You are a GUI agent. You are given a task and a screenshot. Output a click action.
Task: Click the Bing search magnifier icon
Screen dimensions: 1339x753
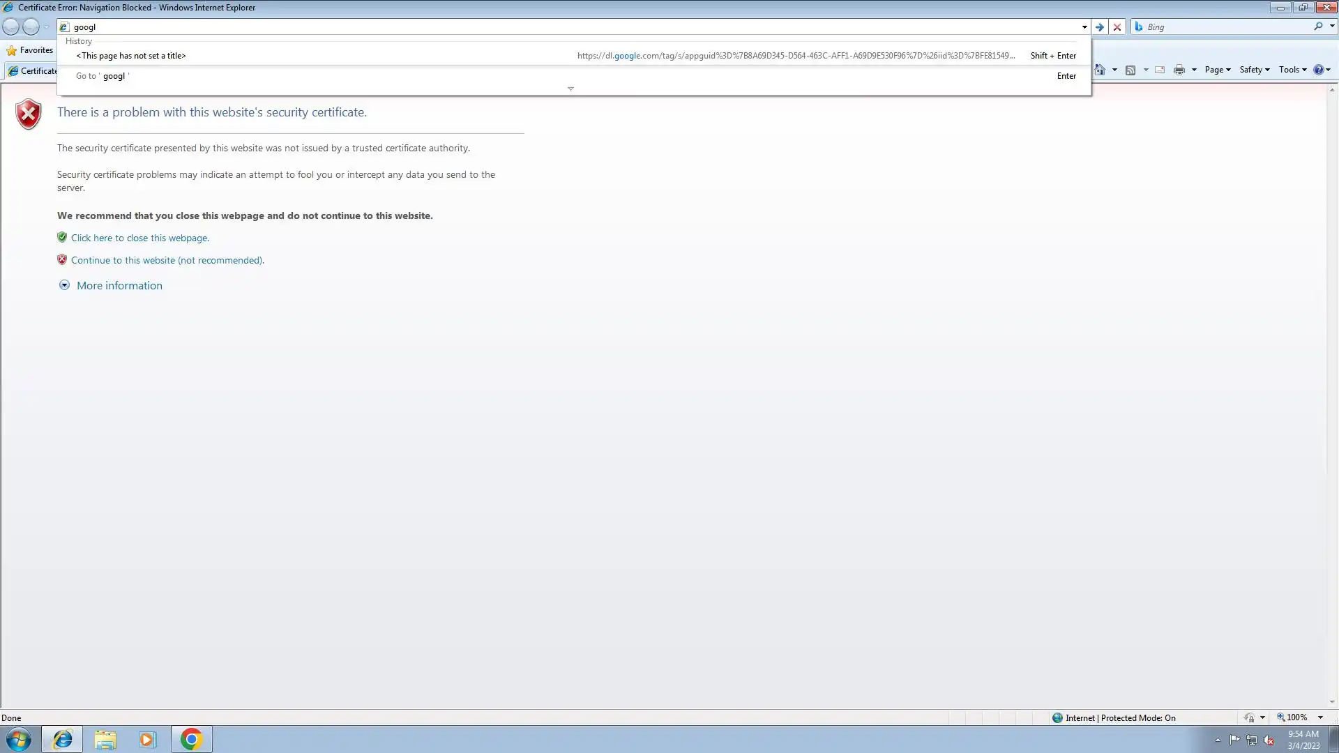coord(1318,26)
